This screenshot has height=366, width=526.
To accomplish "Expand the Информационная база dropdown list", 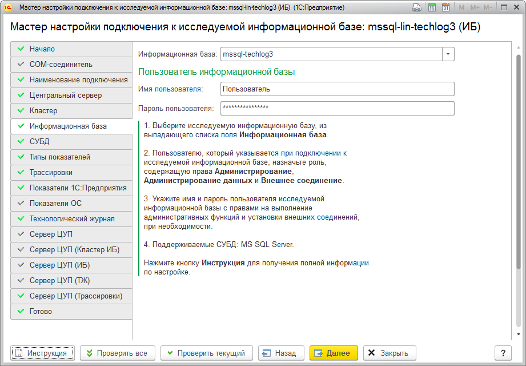I will tap(448, 54).
